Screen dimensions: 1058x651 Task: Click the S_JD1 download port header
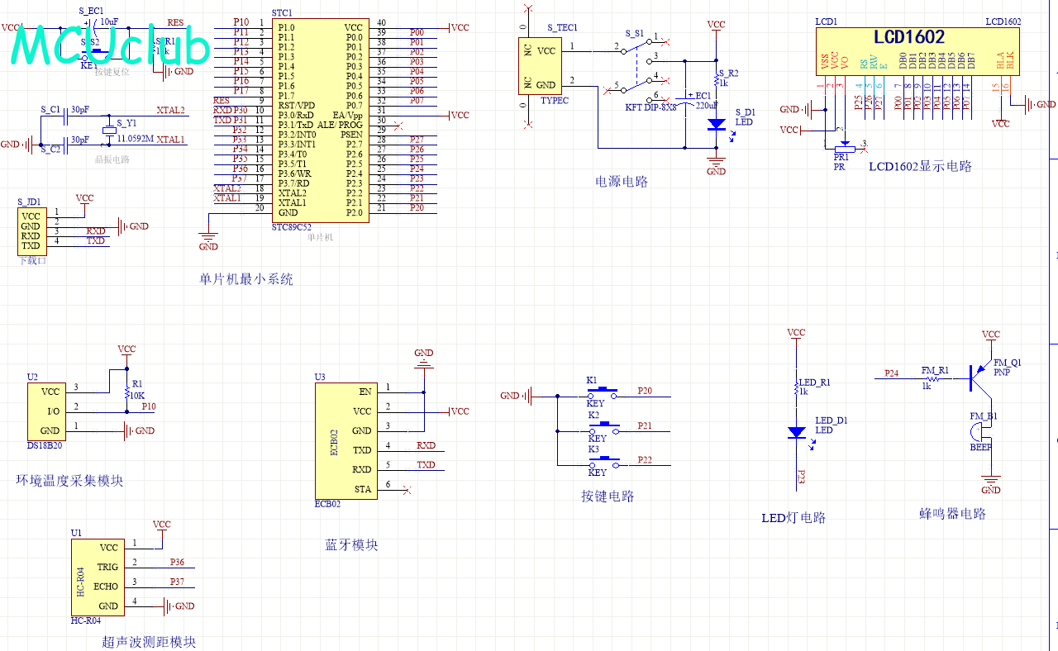[31, 230]
